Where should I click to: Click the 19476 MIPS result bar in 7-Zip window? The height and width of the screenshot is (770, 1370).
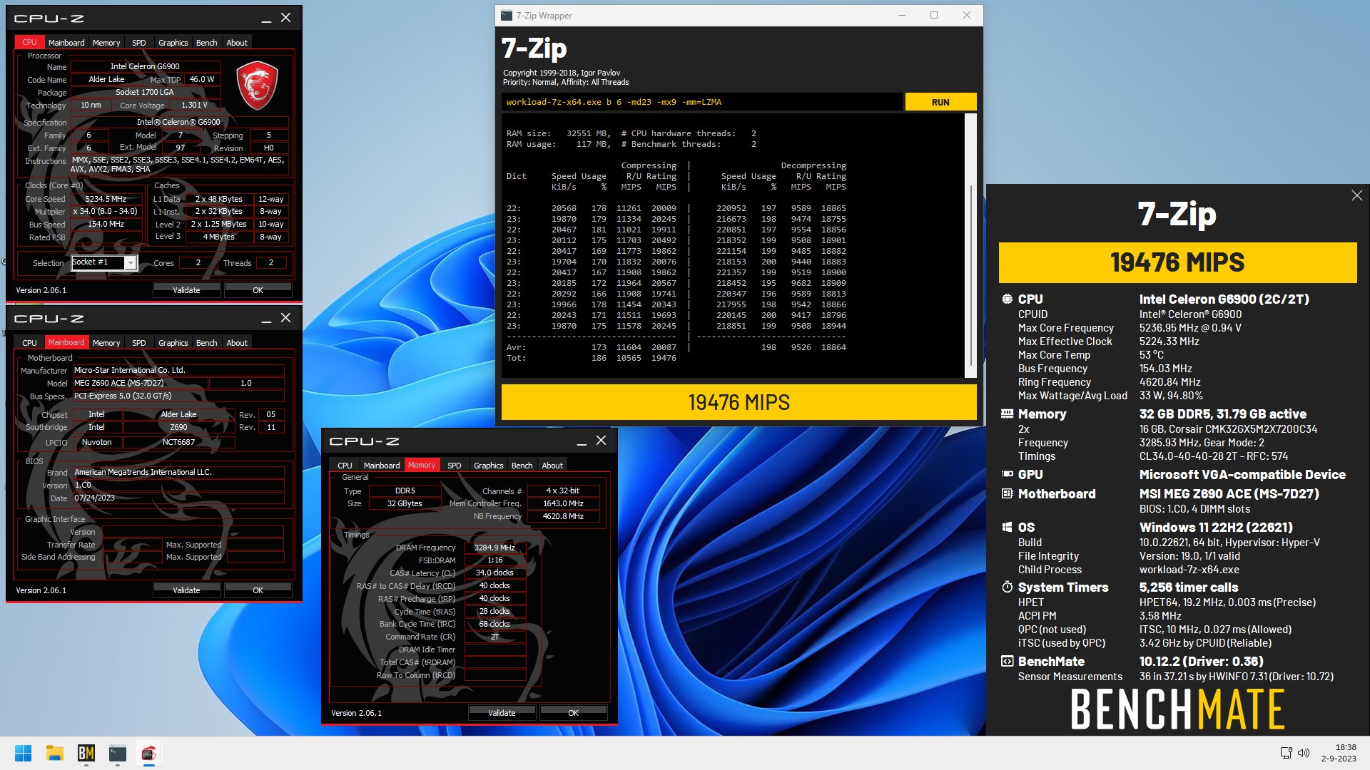coord(739,402)
